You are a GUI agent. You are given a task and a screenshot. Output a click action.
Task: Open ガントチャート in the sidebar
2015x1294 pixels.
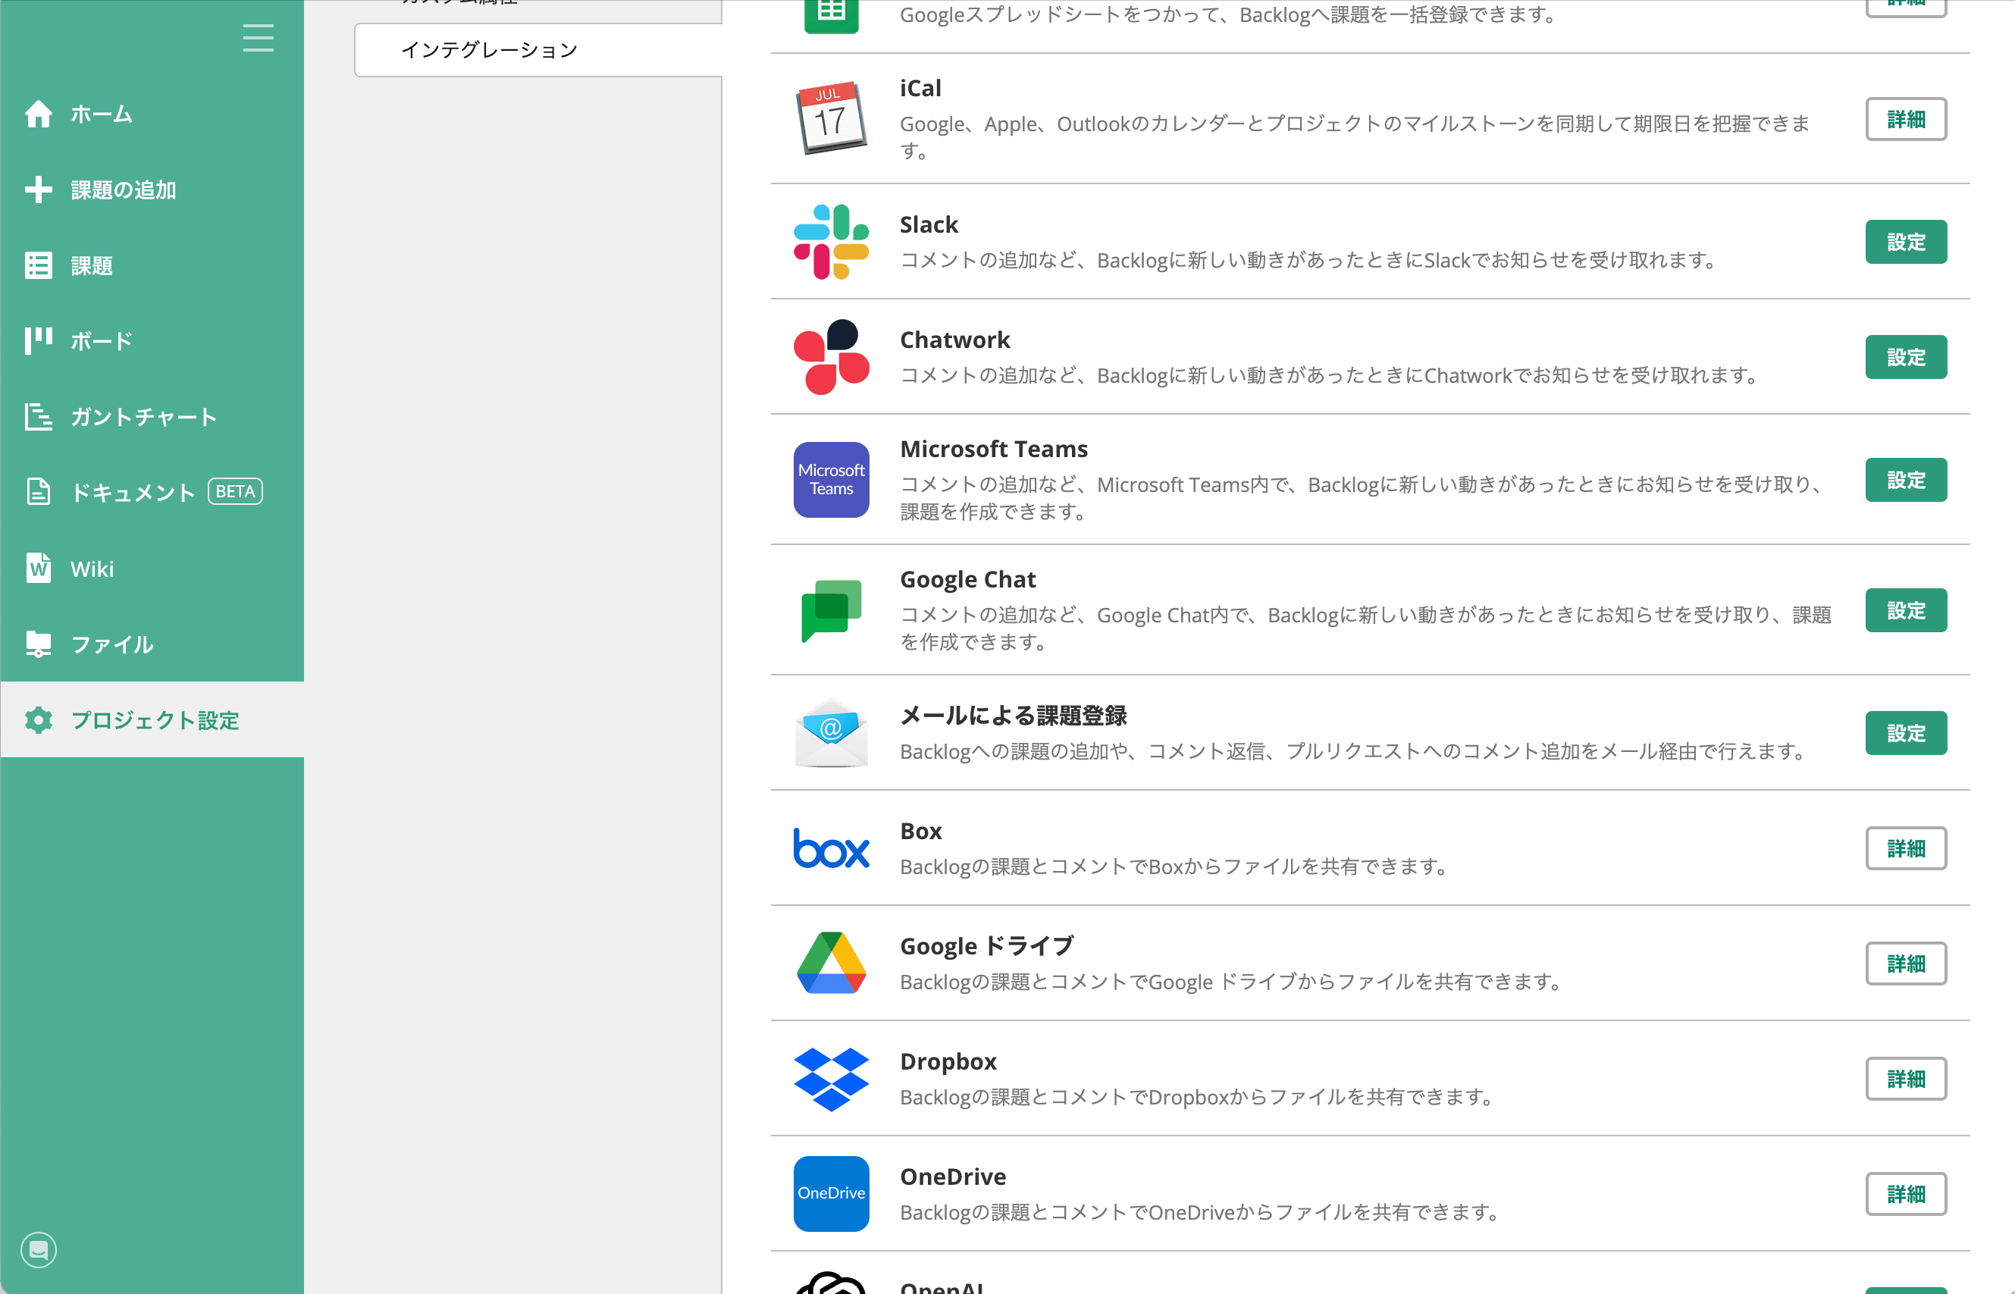click(x=144, y=417)
